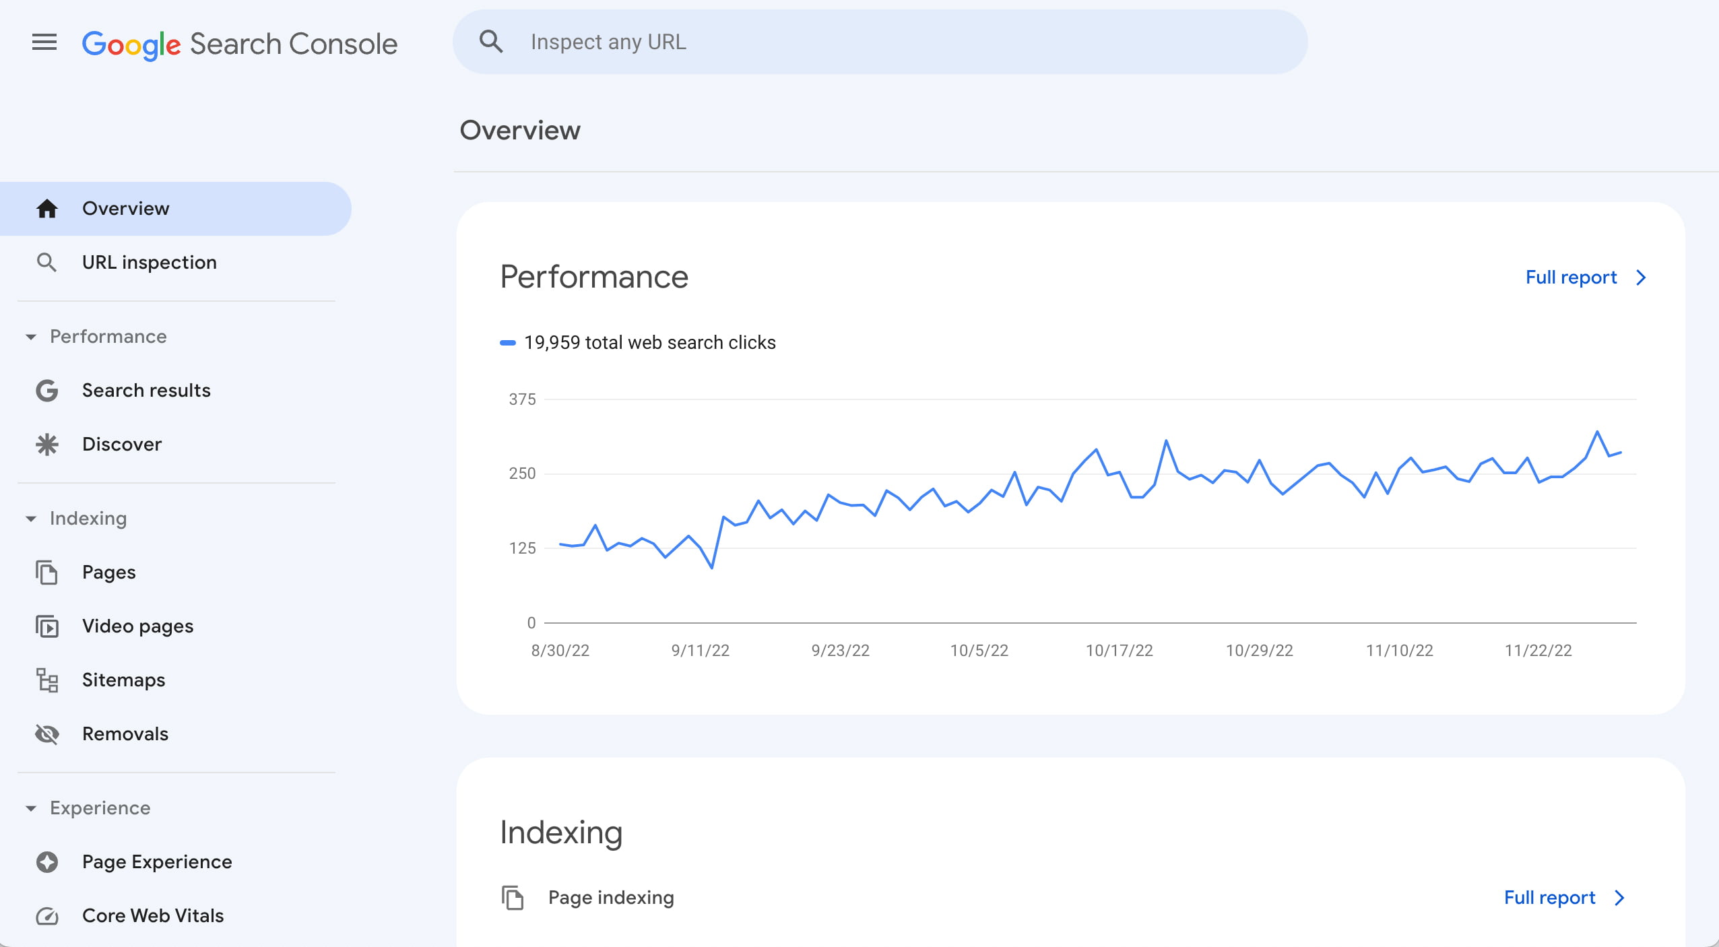This screenshot has width=1719, height=947.
Task: Click the Google Search Console logo
Action: point(239,44)
